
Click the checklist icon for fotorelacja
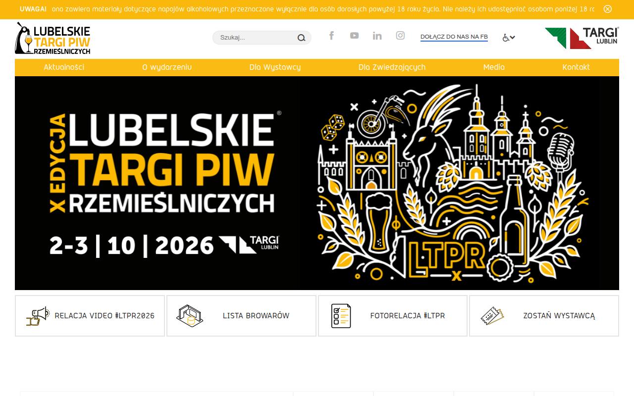(341, 316)
